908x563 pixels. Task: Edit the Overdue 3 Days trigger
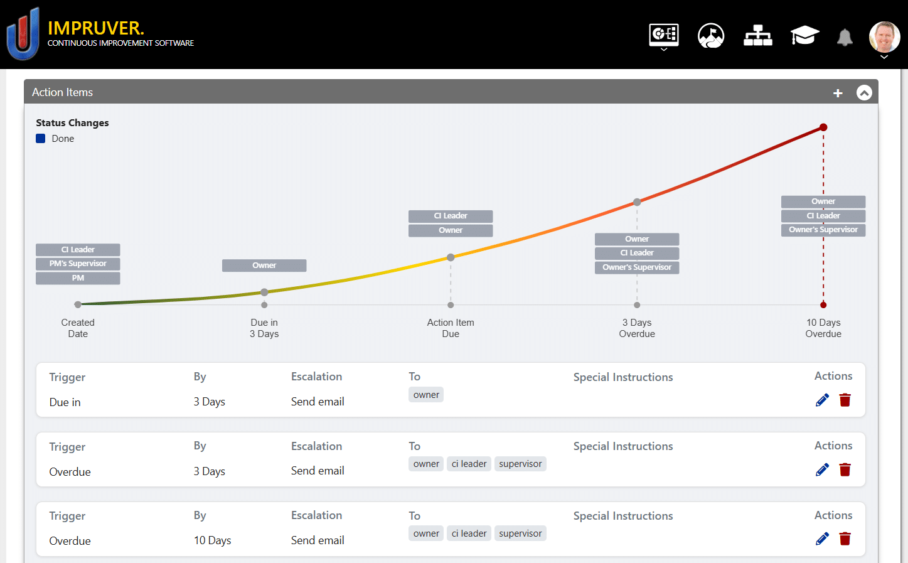[x=822, y=470]
